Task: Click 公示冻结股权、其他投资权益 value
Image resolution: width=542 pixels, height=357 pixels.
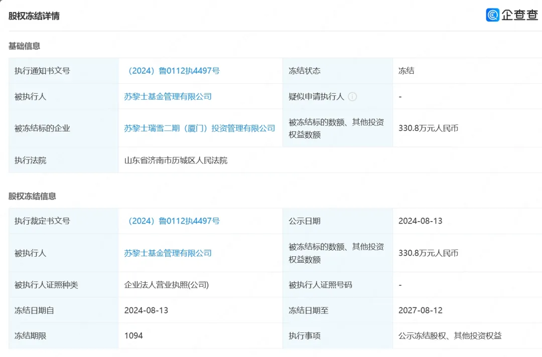Action: pyautogui.click(x=450, y=335)
